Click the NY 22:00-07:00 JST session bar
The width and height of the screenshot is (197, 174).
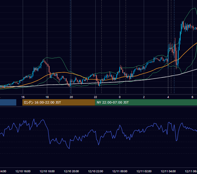[x=146, y=102]
